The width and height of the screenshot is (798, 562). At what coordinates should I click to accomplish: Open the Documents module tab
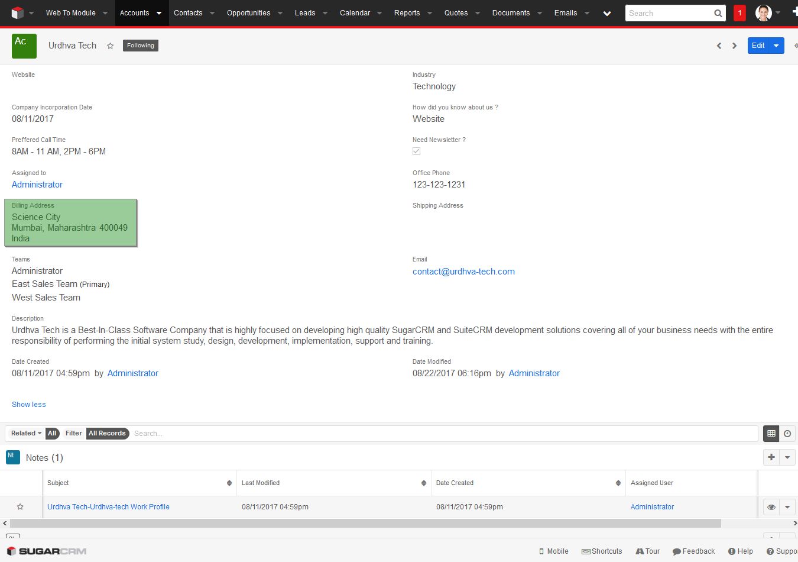511,13
